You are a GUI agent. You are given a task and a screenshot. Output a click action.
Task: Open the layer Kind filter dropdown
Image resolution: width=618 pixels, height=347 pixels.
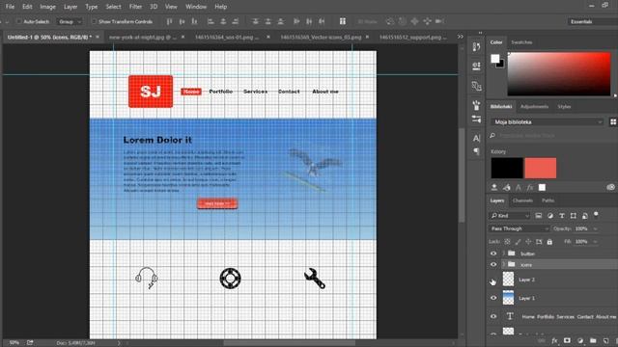pyautogui.click(x=510, y=216)
